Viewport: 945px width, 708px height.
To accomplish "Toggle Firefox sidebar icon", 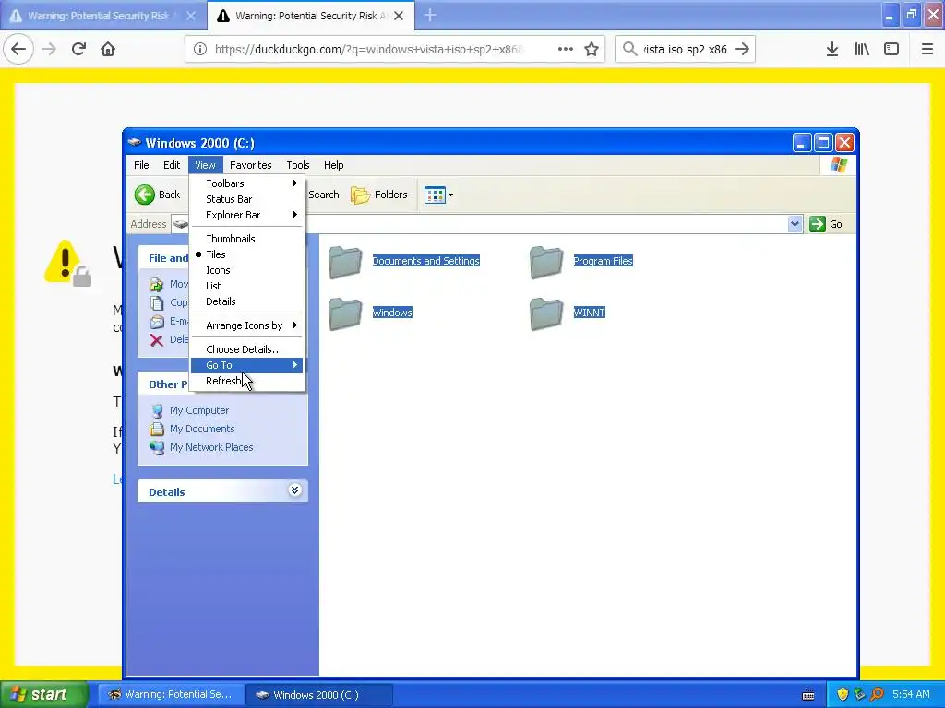I will click(891, 49).
